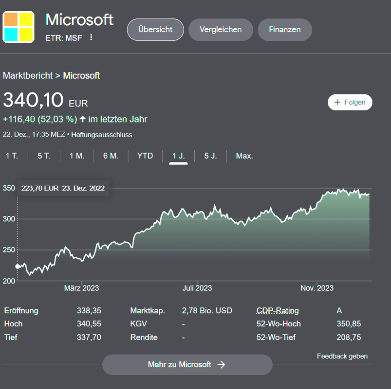The height and width of the screenshot is (389, 391).
Task: Choose the 5 T. time range
Action: pos(44,156)
